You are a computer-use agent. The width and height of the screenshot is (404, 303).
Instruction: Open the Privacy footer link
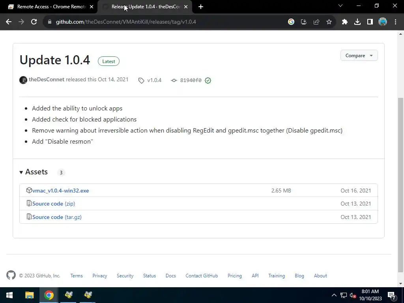tap(100, 276)
